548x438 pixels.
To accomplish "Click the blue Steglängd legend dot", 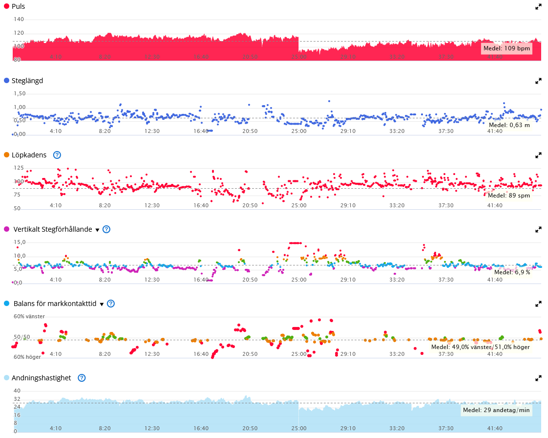I will point(7,81).
